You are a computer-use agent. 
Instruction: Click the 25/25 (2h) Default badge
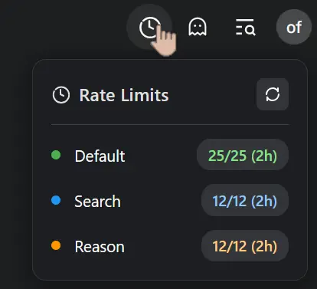[243, 155]
